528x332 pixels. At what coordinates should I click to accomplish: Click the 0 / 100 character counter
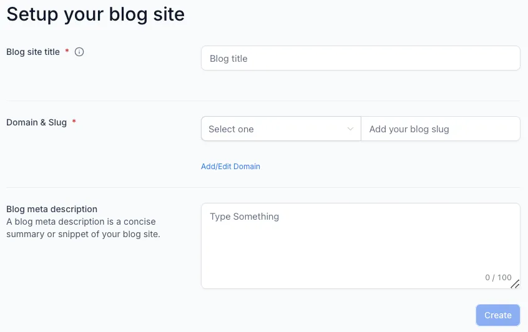[x=499, y=278]
